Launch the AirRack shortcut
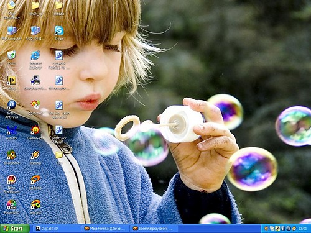This screenshot has height=233, width=311. point(12,130)
